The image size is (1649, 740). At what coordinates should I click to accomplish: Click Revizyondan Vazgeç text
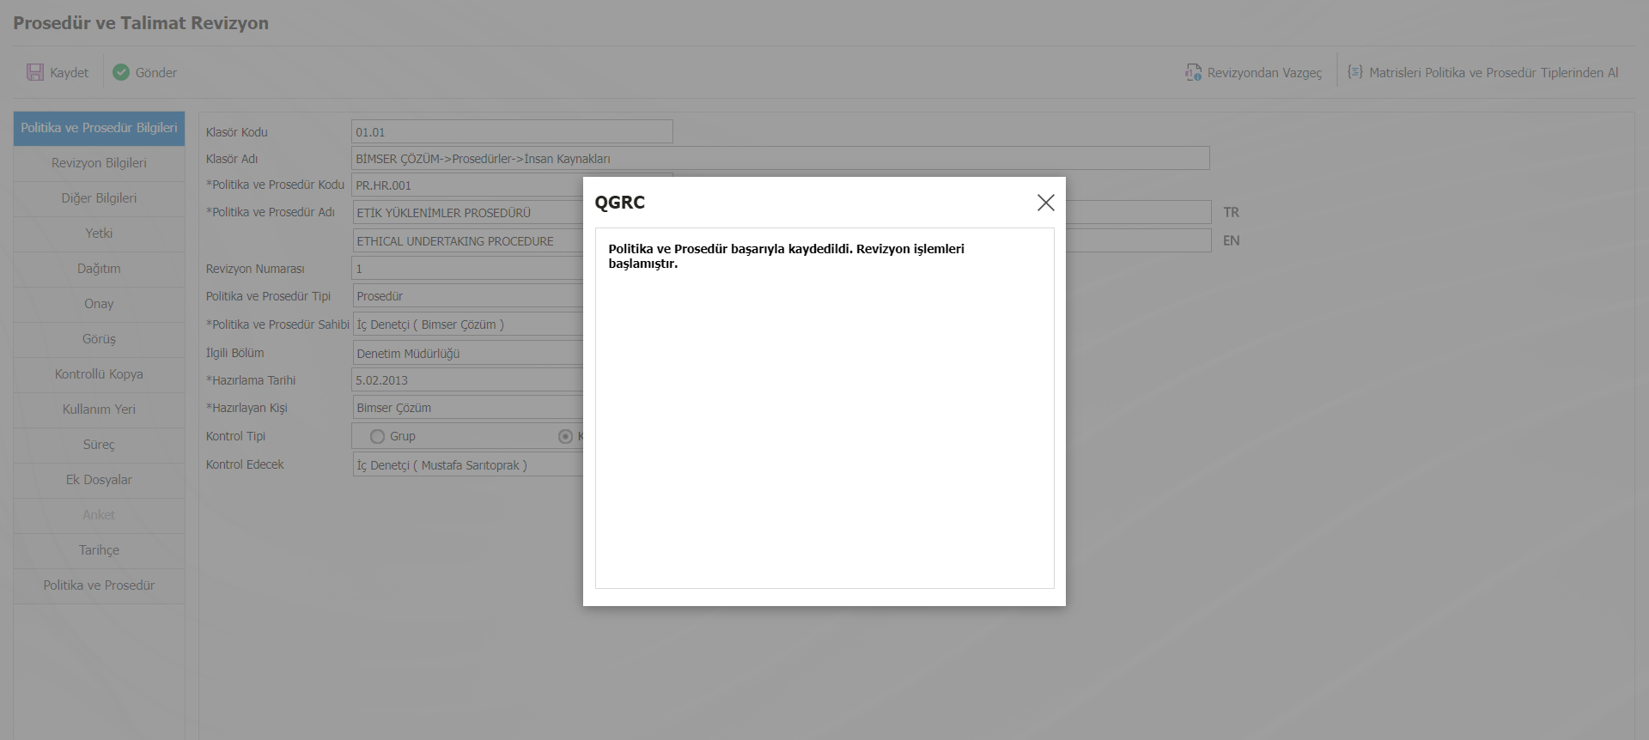(x=1264, y=73)
